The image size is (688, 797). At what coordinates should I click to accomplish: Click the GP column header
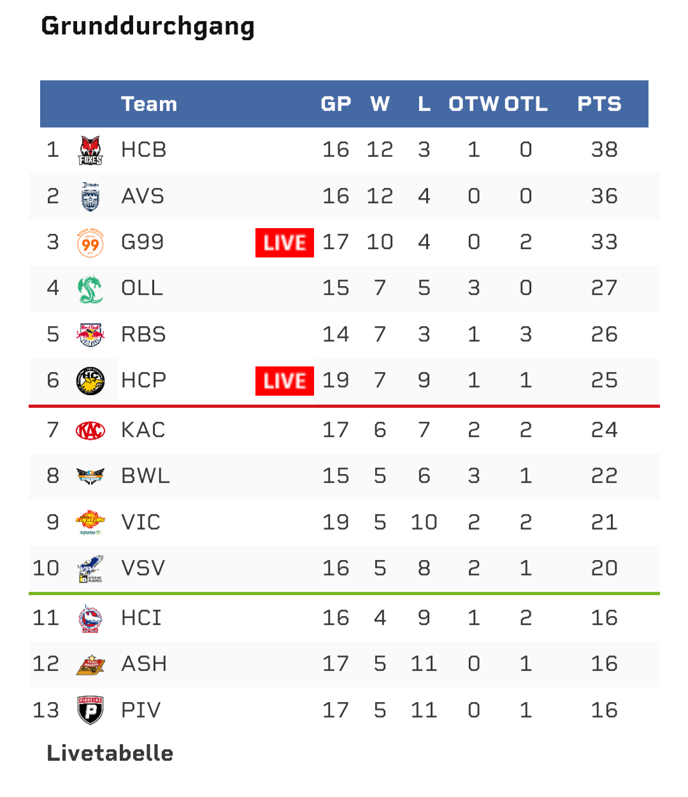336,104
